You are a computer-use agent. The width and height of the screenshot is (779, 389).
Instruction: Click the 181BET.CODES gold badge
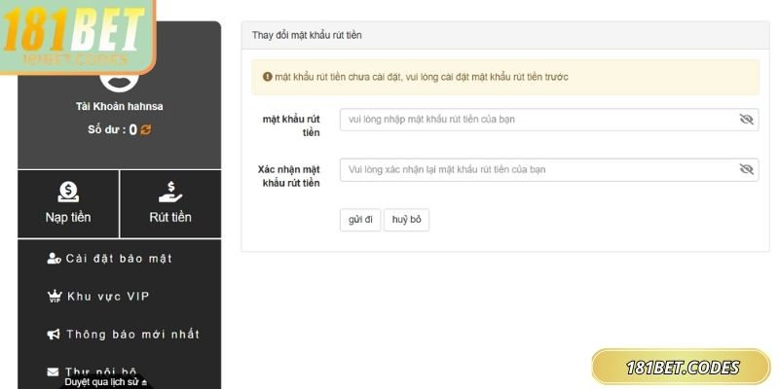(x=681, y=368)
